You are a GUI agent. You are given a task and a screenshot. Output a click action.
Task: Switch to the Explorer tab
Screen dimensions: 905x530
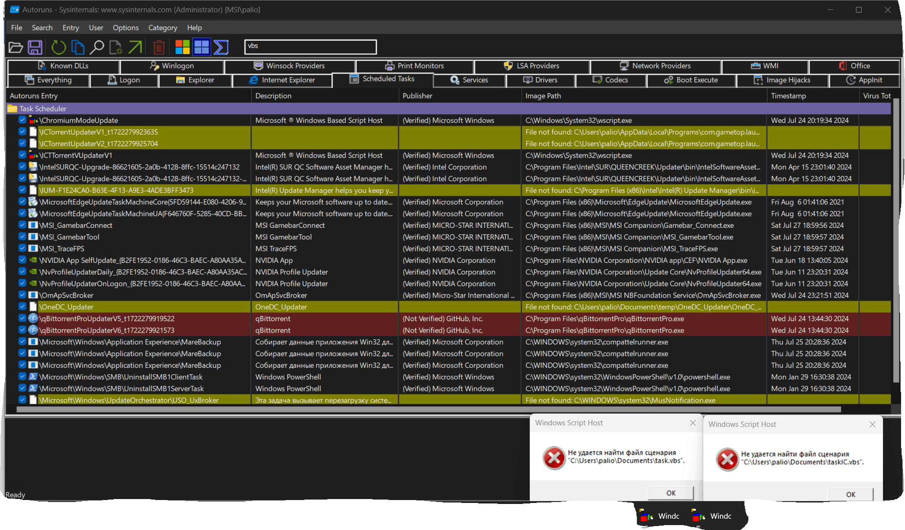point(195,80)
